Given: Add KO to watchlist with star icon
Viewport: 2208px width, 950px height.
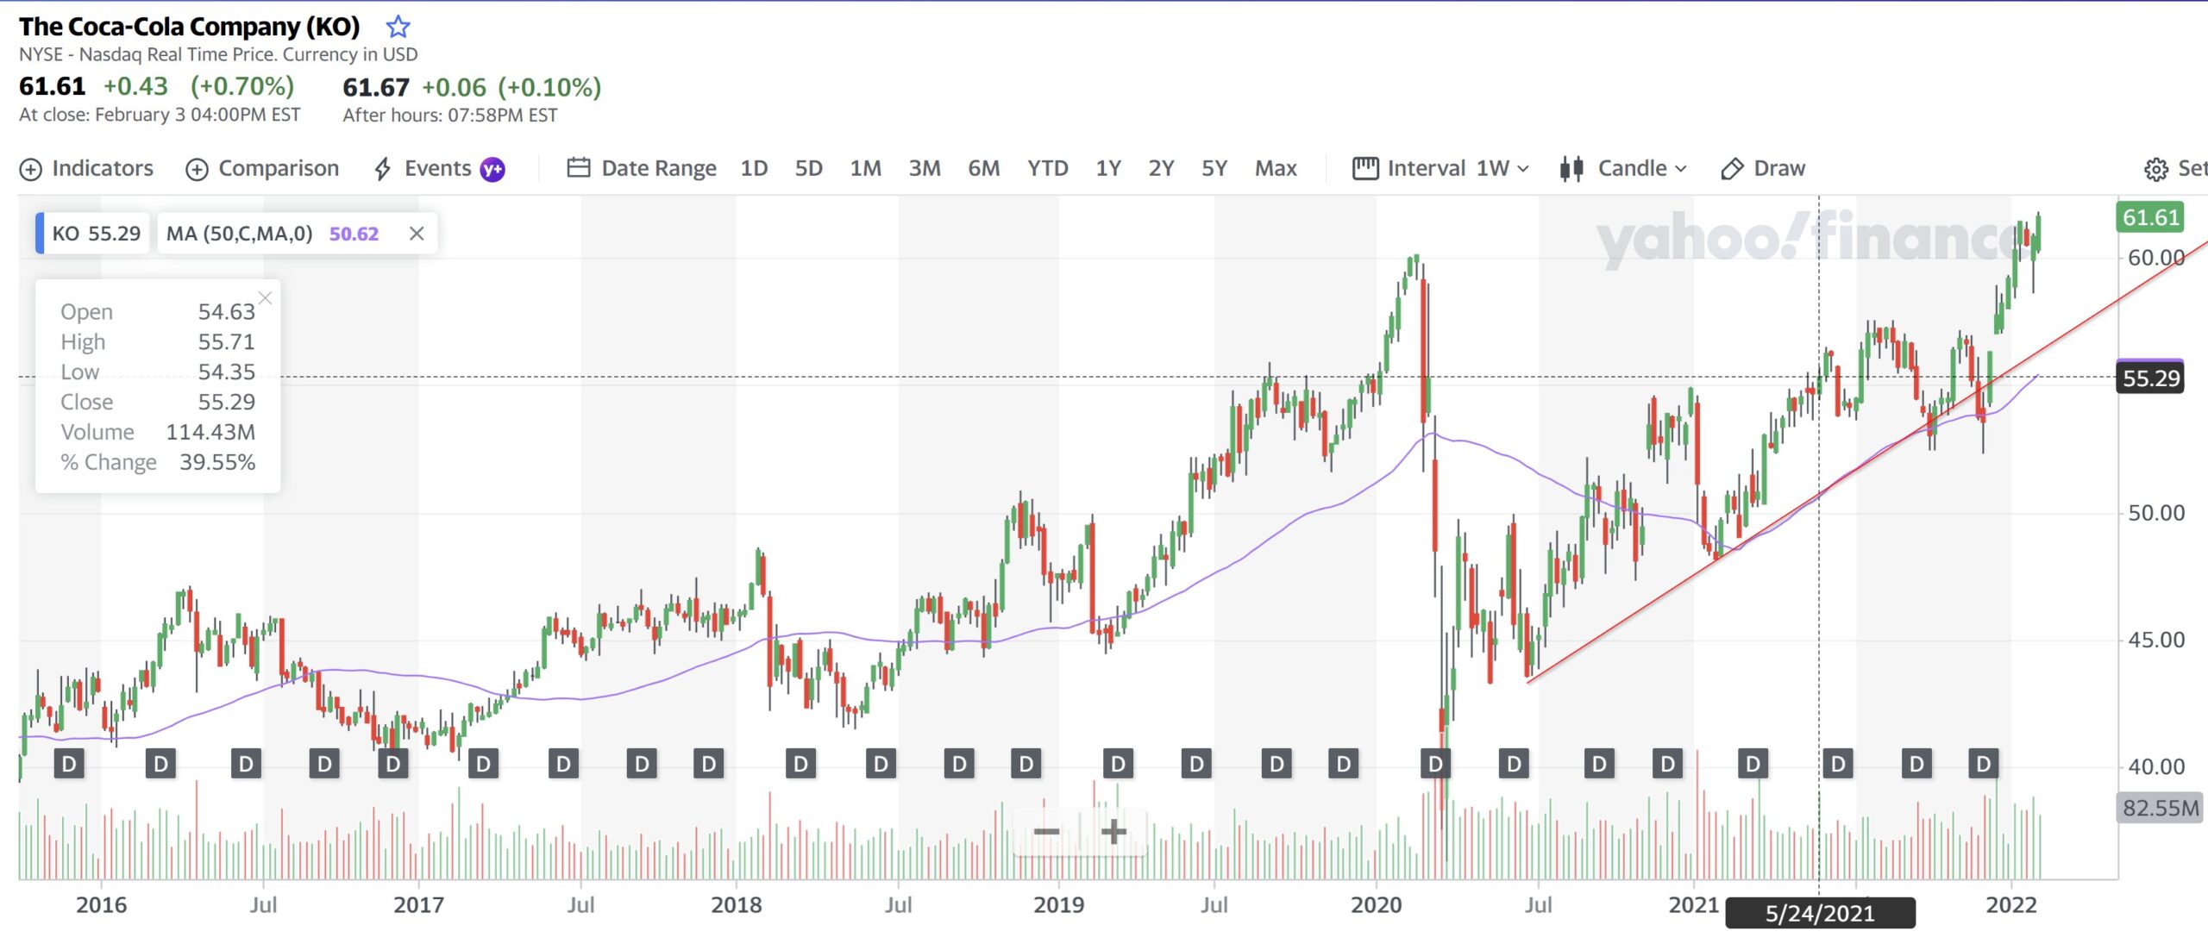Looking at the screenshot, I should click(x=398, y=27).
